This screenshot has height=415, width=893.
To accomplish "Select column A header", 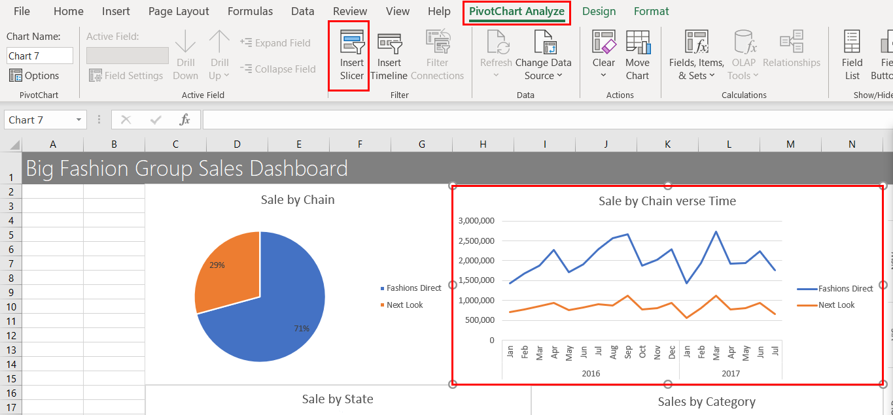I will [x=52, y=144].
